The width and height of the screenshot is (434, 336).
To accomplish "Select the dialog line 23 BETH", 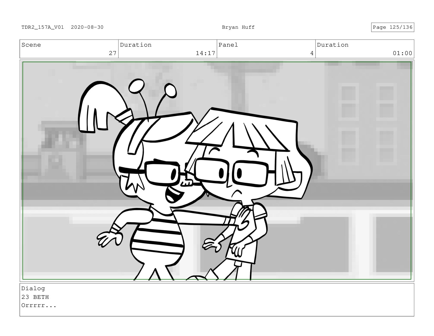I will (x=35, y=297).
